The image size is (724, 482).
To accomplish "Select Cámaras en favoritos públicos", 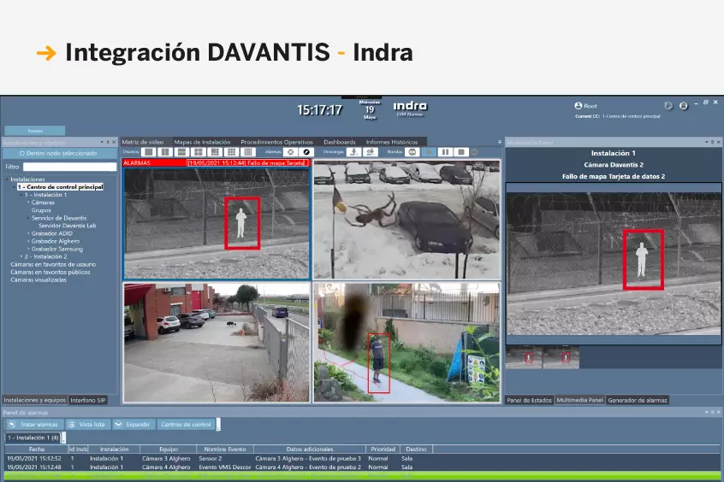I will (50, 272).
